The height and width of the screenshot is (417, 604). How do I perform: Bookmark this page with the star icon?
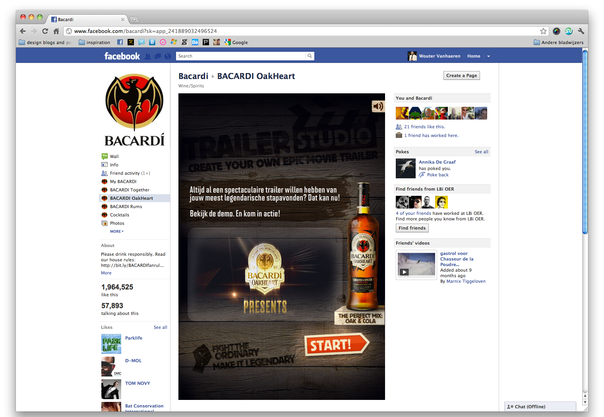coord(543,31)
